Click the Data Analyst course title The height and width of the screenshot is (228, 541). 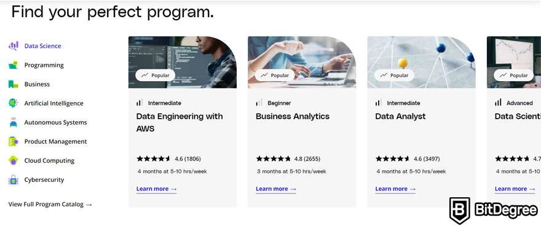(400, 117)
